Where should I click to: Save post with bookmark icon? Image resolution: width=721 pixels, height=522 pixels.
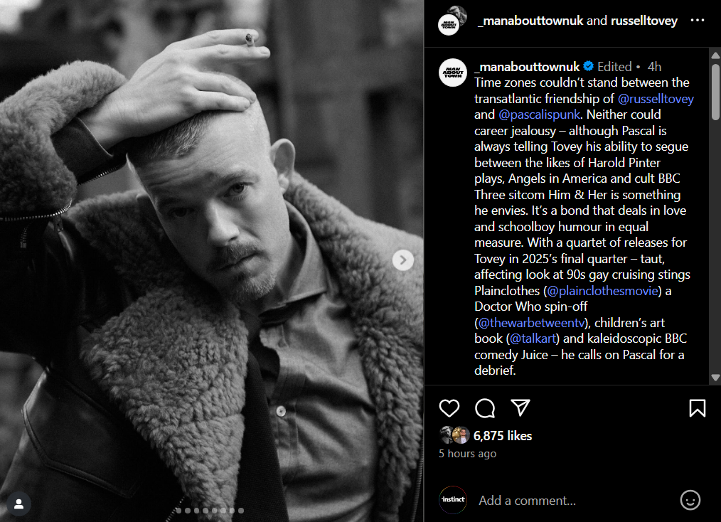pos(697,408)
